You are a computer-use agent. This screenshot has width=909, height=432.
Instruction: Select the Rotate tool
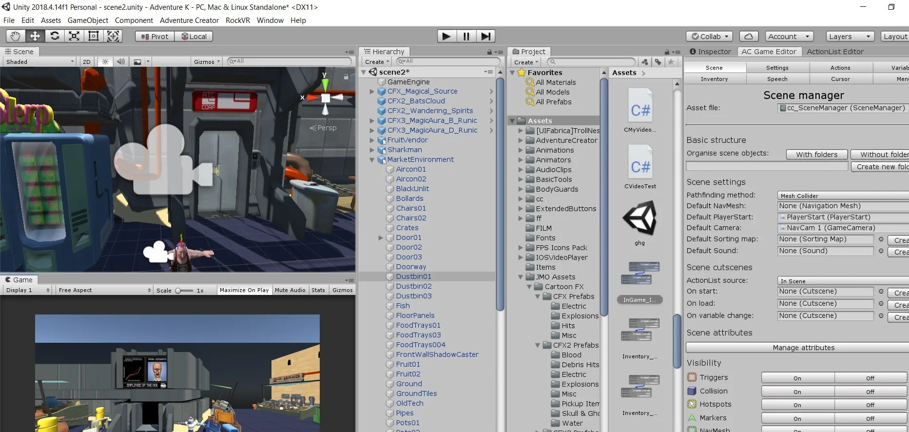[55, 36]
